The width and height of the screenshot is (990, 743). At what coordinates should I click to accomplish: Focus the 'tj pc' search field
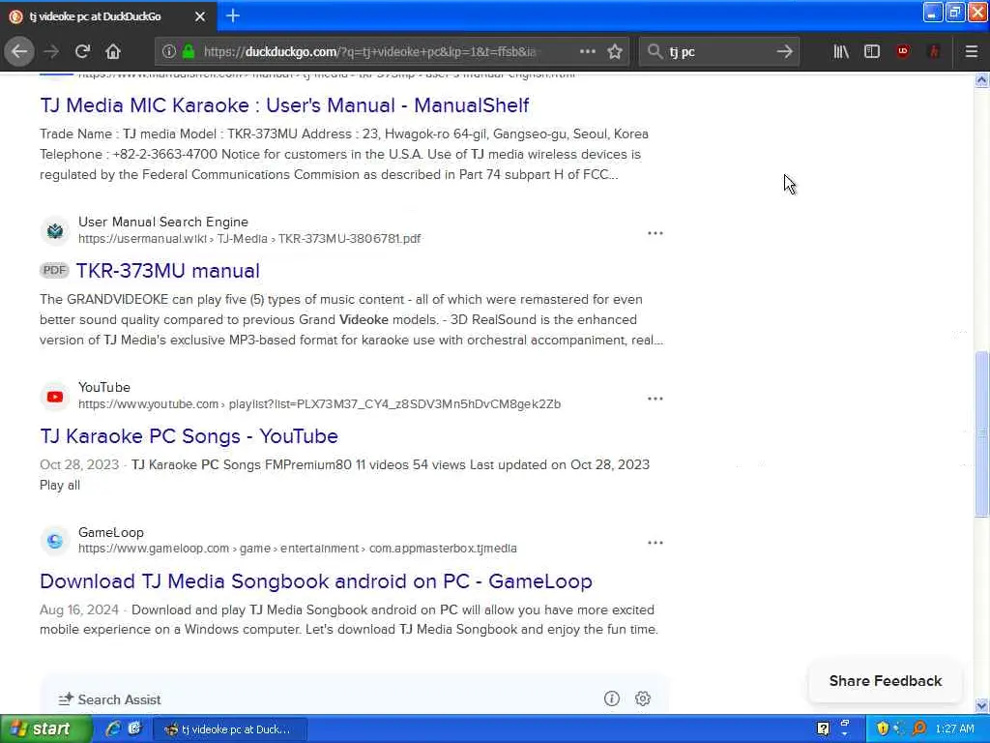pyautogui.click(x=718, y=51)
